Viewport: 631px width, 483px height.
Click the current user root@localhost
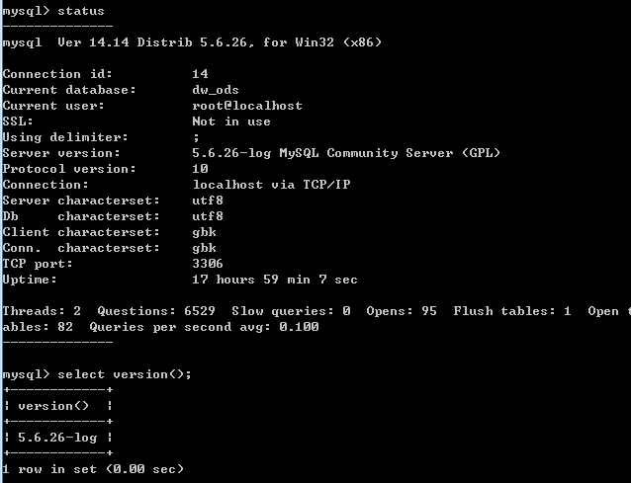247,106
